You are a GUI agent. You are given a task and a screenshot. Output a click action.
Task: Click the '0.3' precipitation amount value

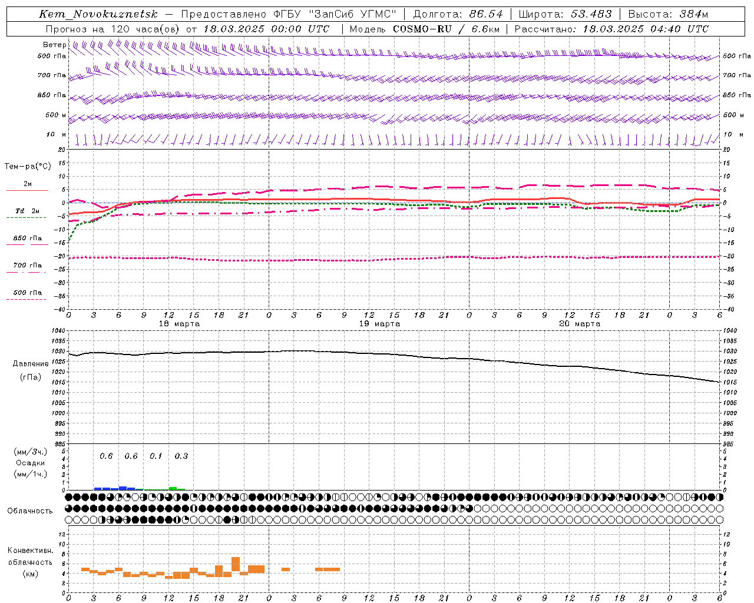(x=181, y=456)
